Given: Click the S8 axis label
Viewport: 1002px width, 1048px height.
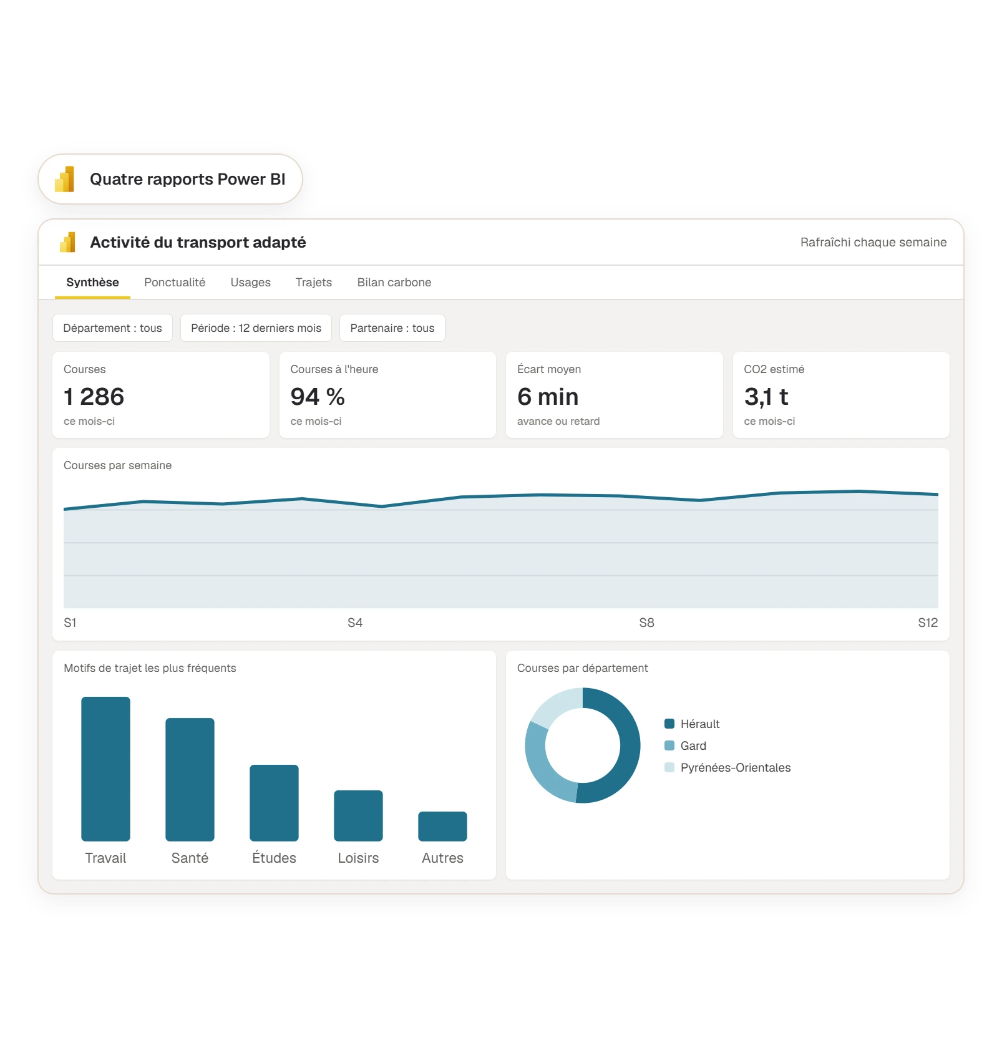Looking at the screenshot, I should click(x=647, y=623).
